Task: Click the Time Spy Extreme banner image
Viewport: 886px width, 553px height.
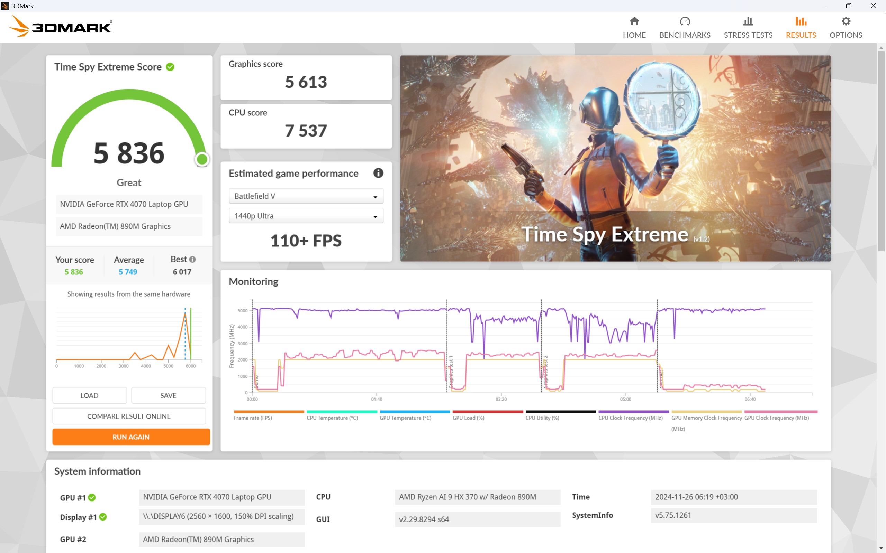Action: tap(615, 158)
